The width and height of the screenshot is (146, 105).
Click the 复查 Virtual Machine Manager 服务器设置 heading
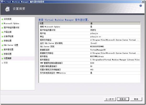64,20
